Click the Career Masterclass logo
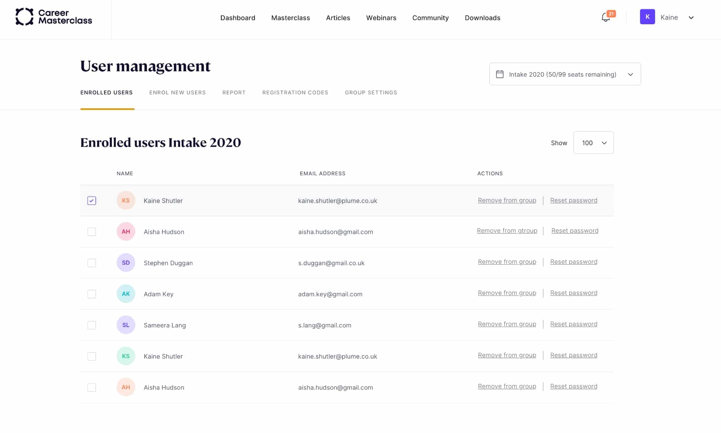Viewport: 721px width, 433px height. [54, 17]
